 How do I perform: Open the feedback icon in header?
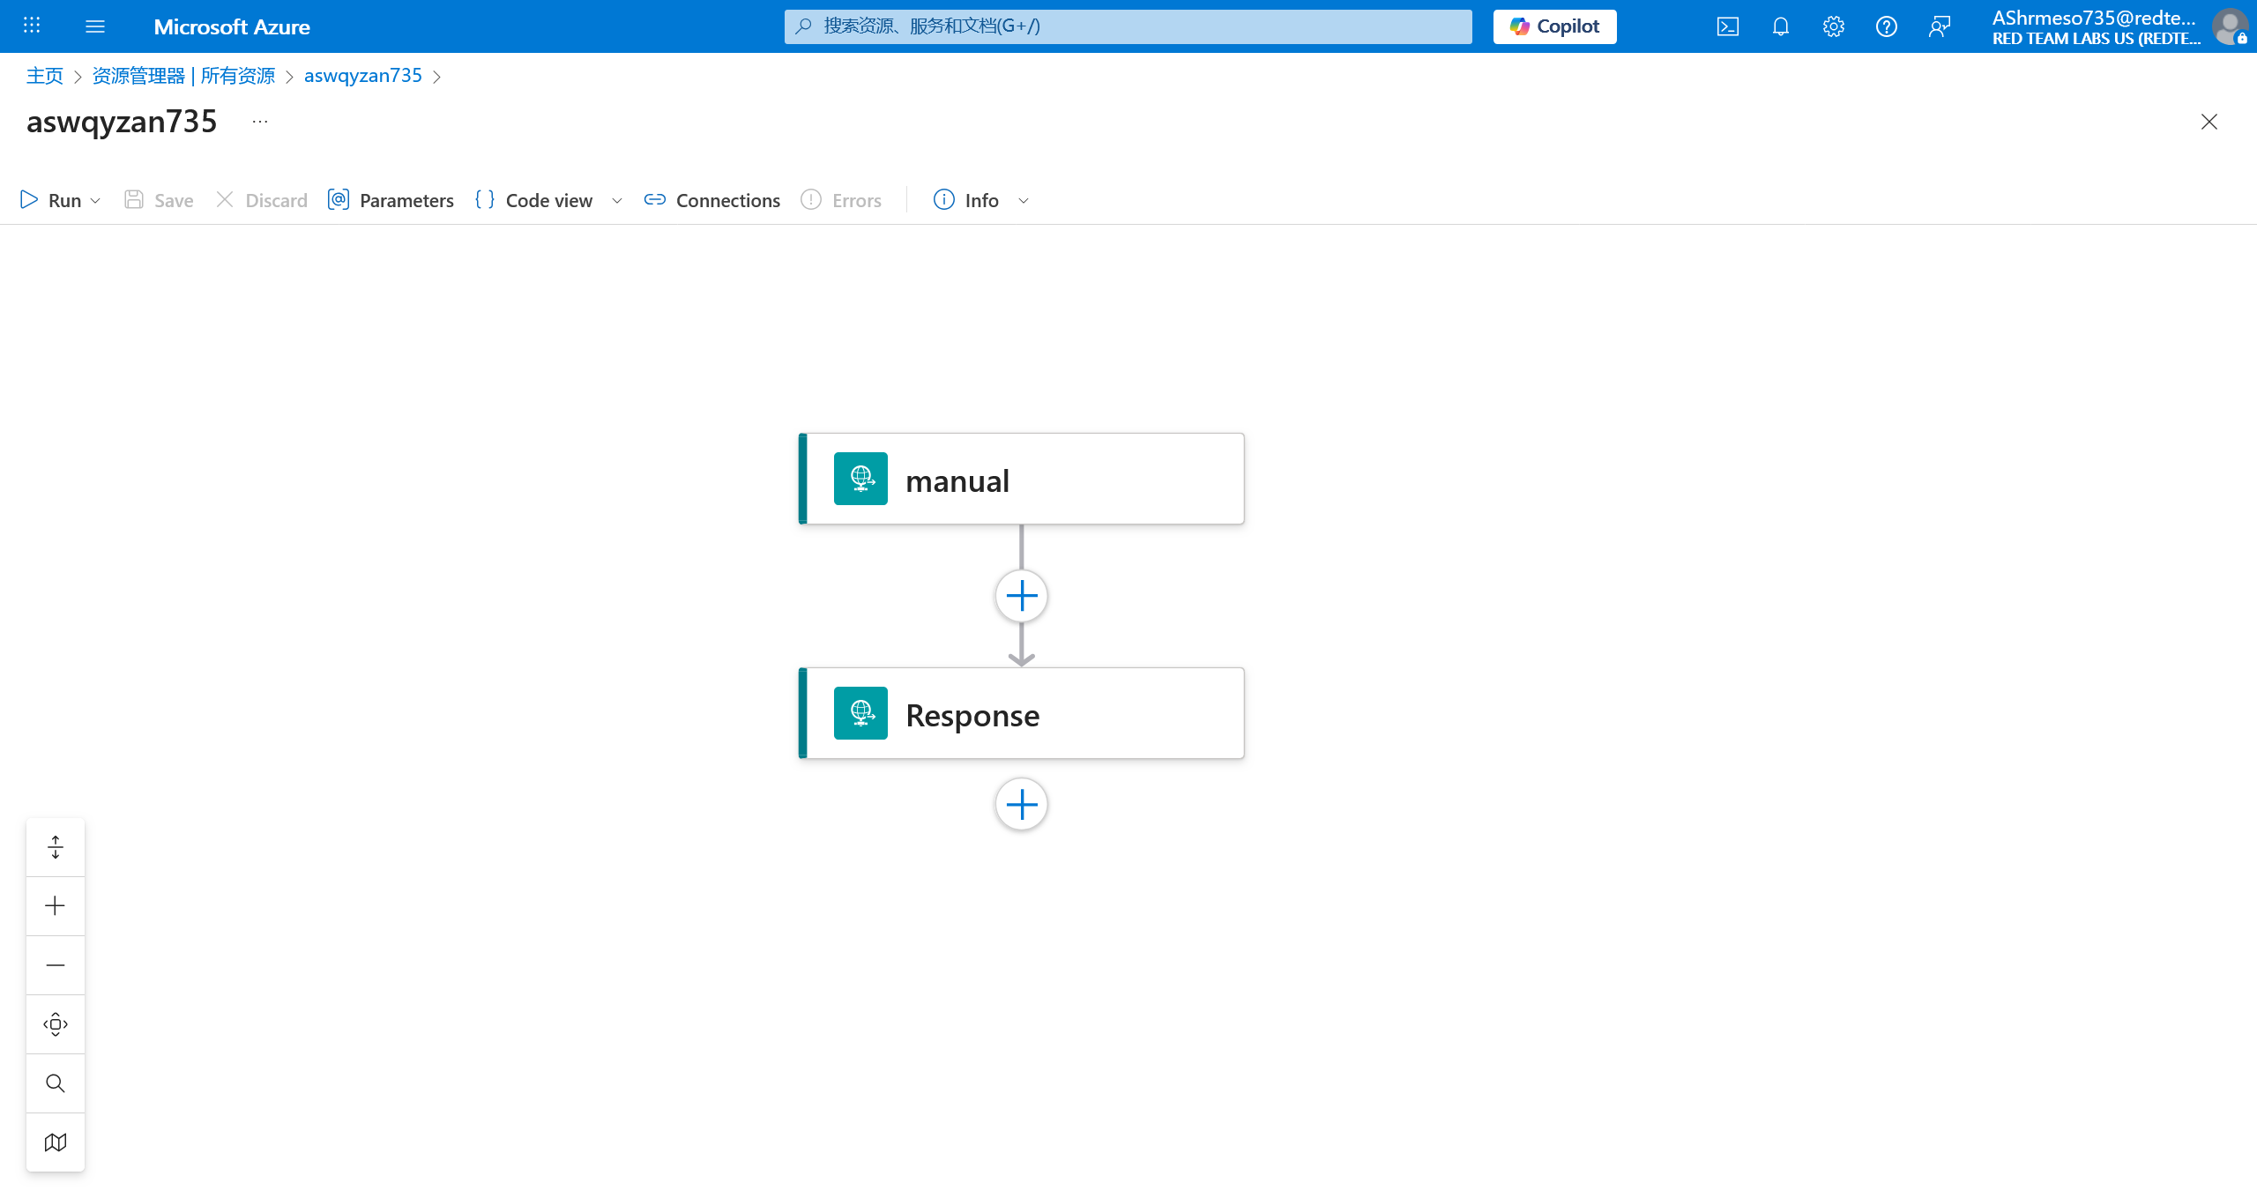[x=1939, y=26]
